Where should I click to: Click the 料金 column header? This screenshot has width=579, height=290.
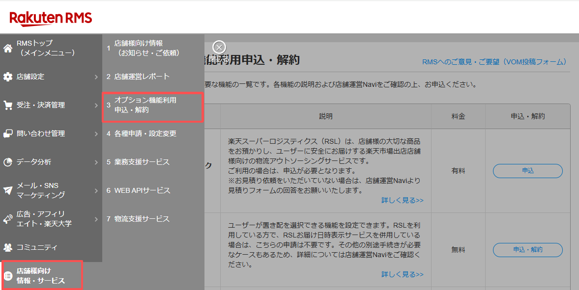(458, 116)
